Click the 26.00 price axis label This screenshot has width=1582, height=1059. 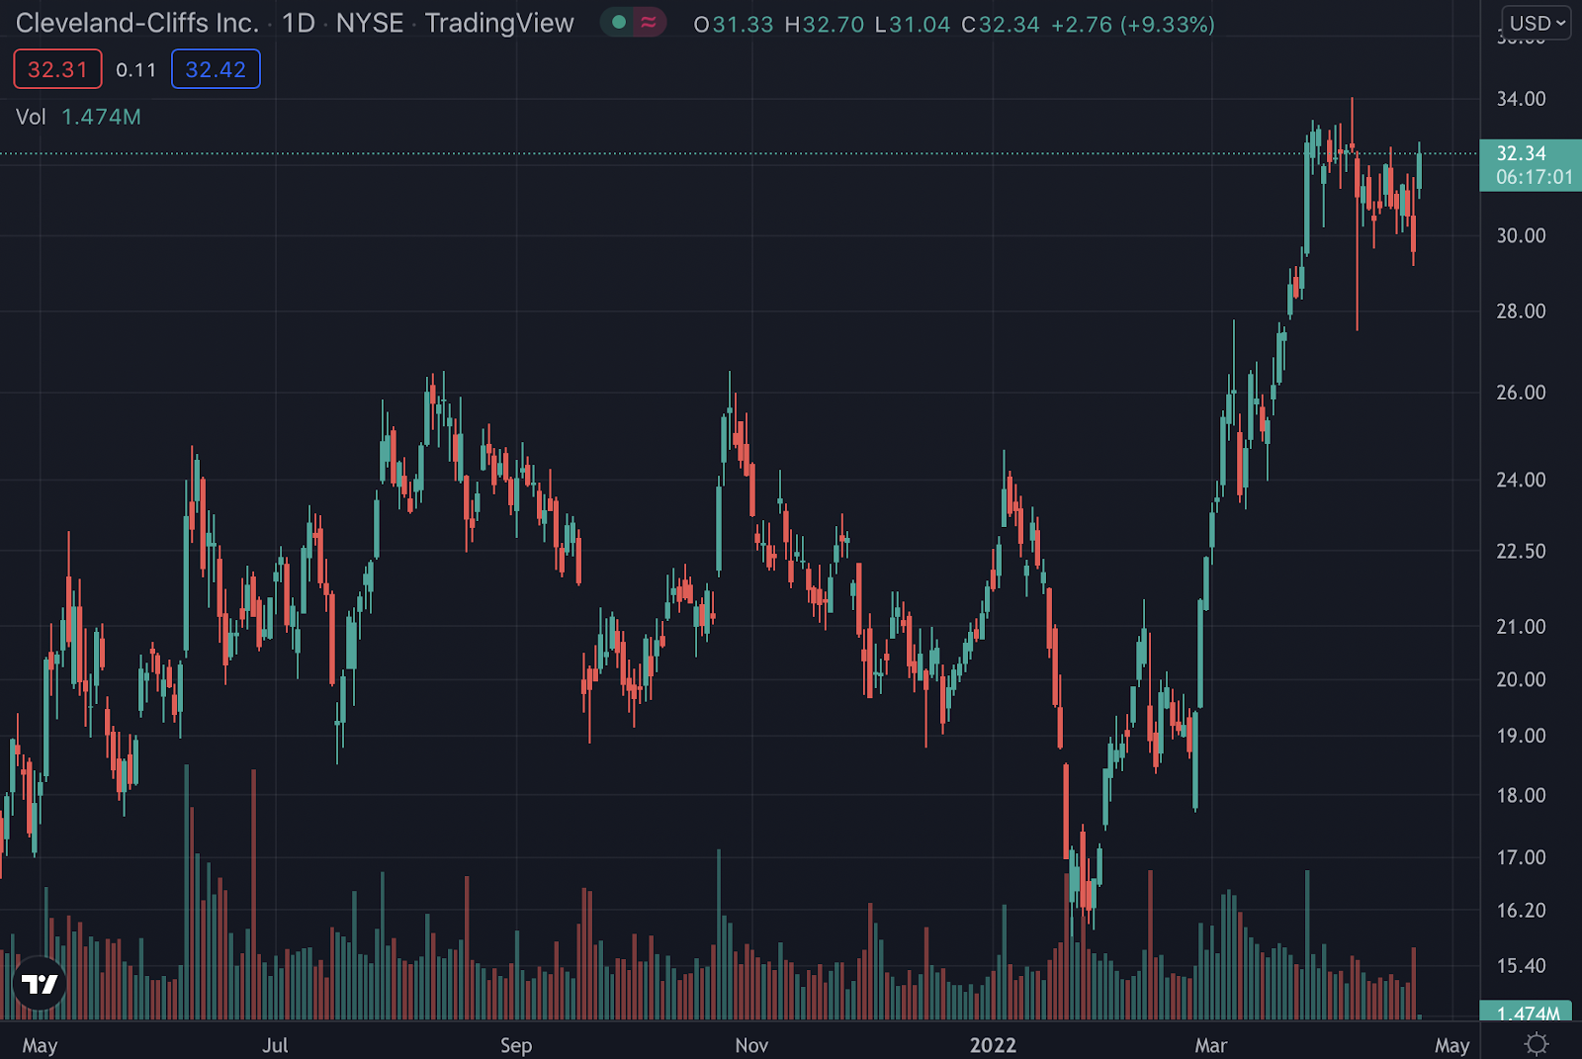(x=1521, y=393)
